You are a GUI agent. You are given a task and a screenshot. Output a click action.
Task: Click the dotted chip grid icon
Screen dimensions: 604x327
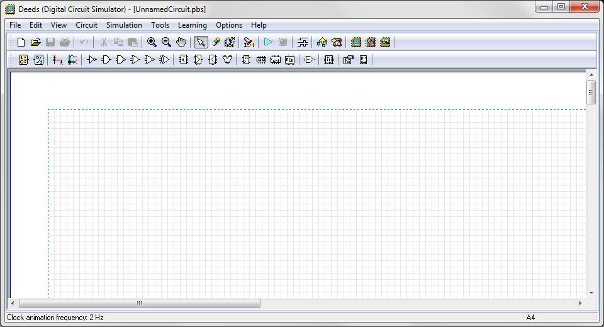point(329,60)
